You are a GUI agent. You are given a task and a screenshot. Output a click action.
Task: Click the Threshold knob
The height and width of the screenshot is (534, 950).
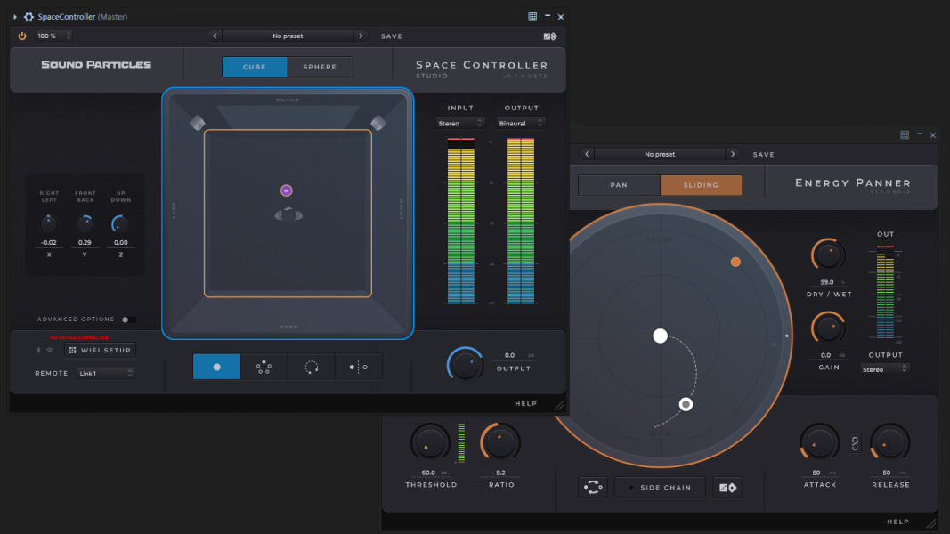430,443
